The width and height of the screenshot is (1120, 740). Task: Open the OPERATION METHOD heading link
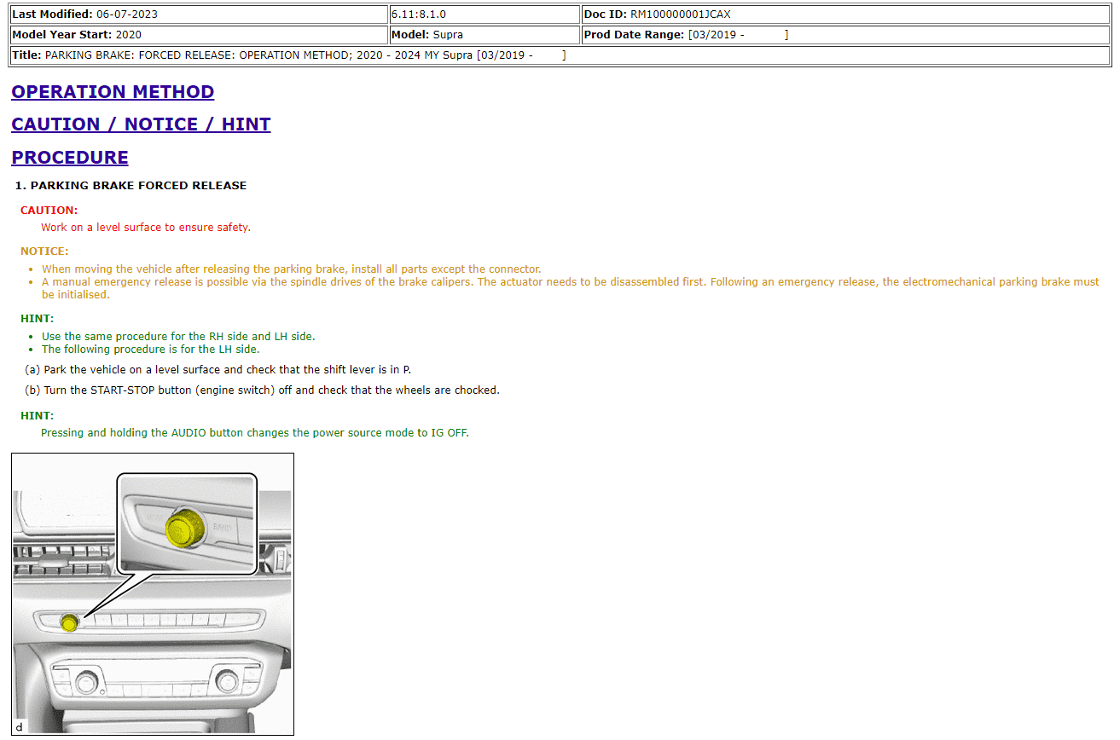click(x=113, y=92)
